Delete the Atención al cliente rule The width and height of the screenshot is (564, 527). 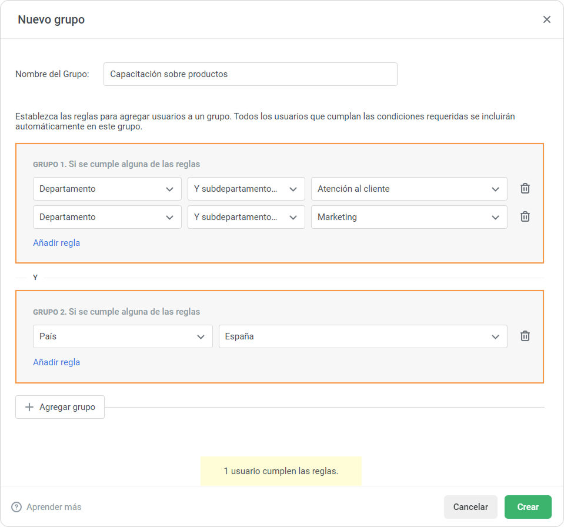pos(525,188)
